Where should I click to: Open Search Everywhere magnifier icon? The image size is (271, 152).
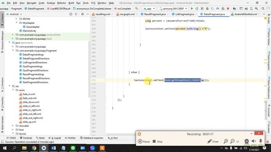pyautogui.click(x=263, y=8)
